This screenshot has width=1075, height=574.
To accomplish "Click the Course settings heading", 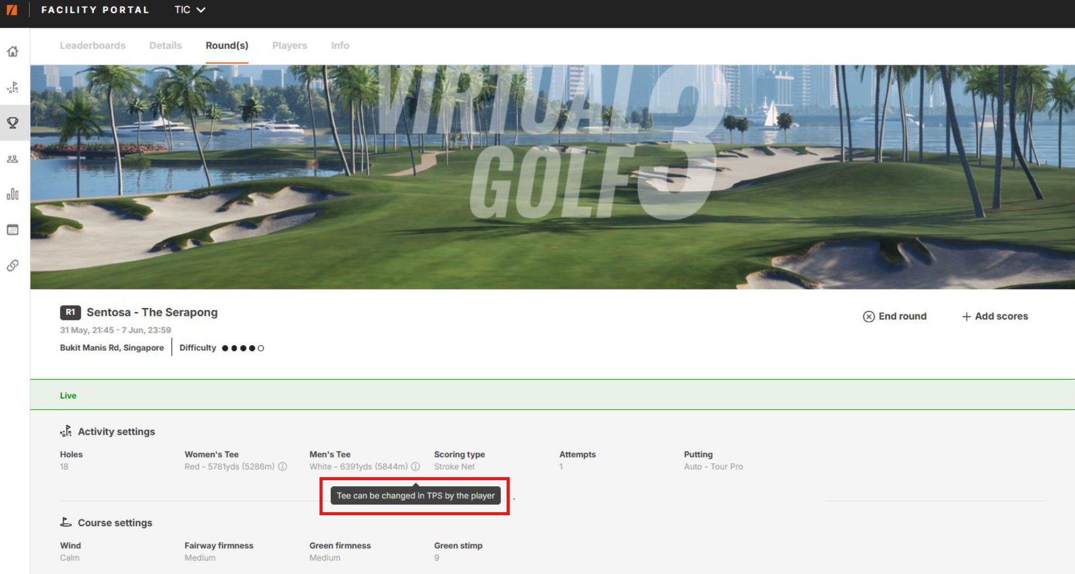I will coord(115,523).
